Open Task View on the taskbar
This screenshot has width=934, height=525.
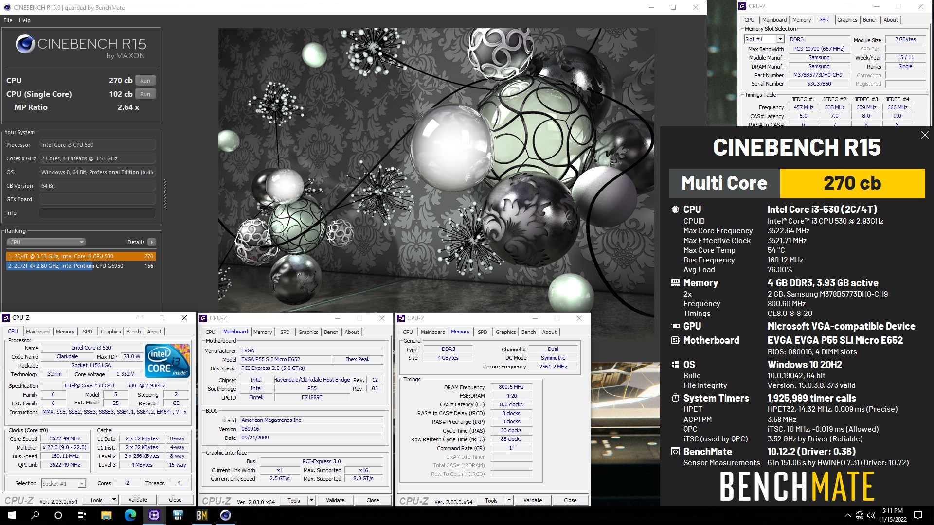[x=82, y=515]
